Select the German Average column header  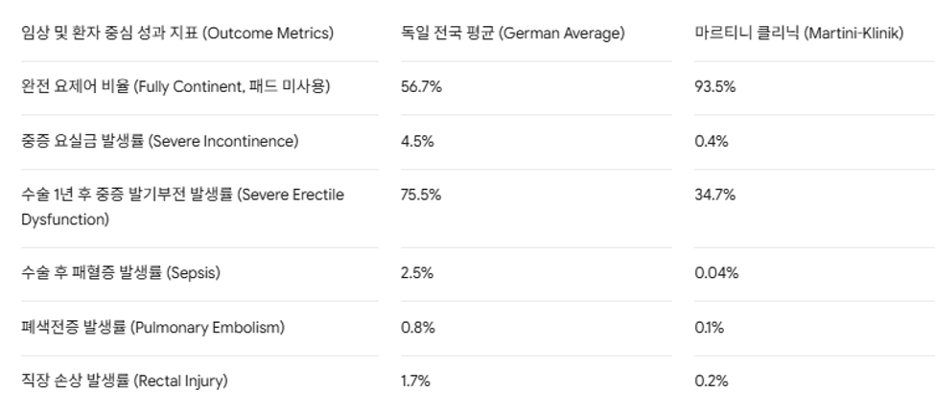(x=513, y=34)
